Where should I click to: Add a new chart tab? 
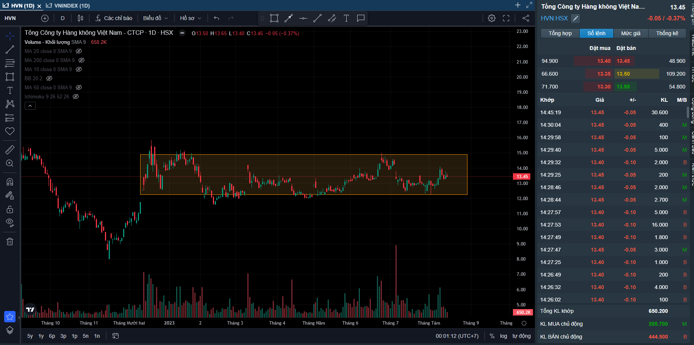[x=518, y=5]
